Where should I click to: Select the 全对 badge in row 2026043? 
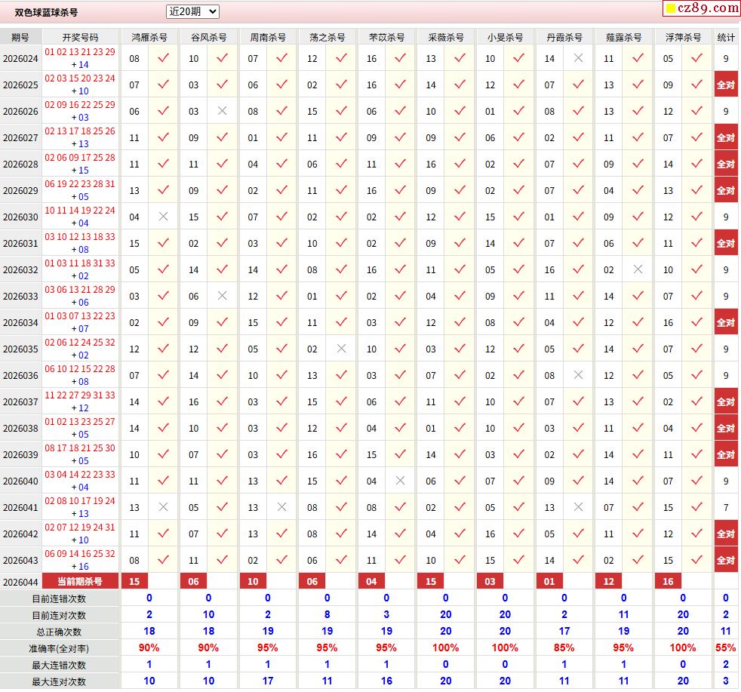tap(726, 560)
